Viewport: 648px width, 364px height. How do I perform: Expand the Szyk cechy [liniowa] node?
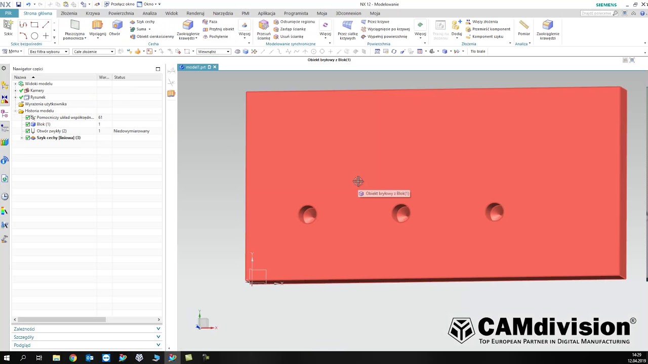21,138
